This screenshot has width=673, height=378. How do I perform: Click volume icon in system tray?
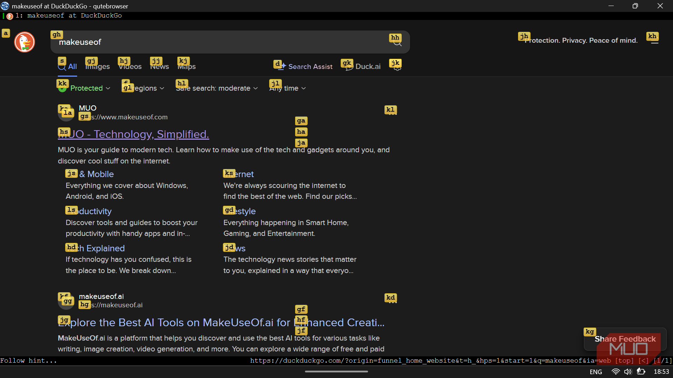pyautogui.click(x=628, y=372)
